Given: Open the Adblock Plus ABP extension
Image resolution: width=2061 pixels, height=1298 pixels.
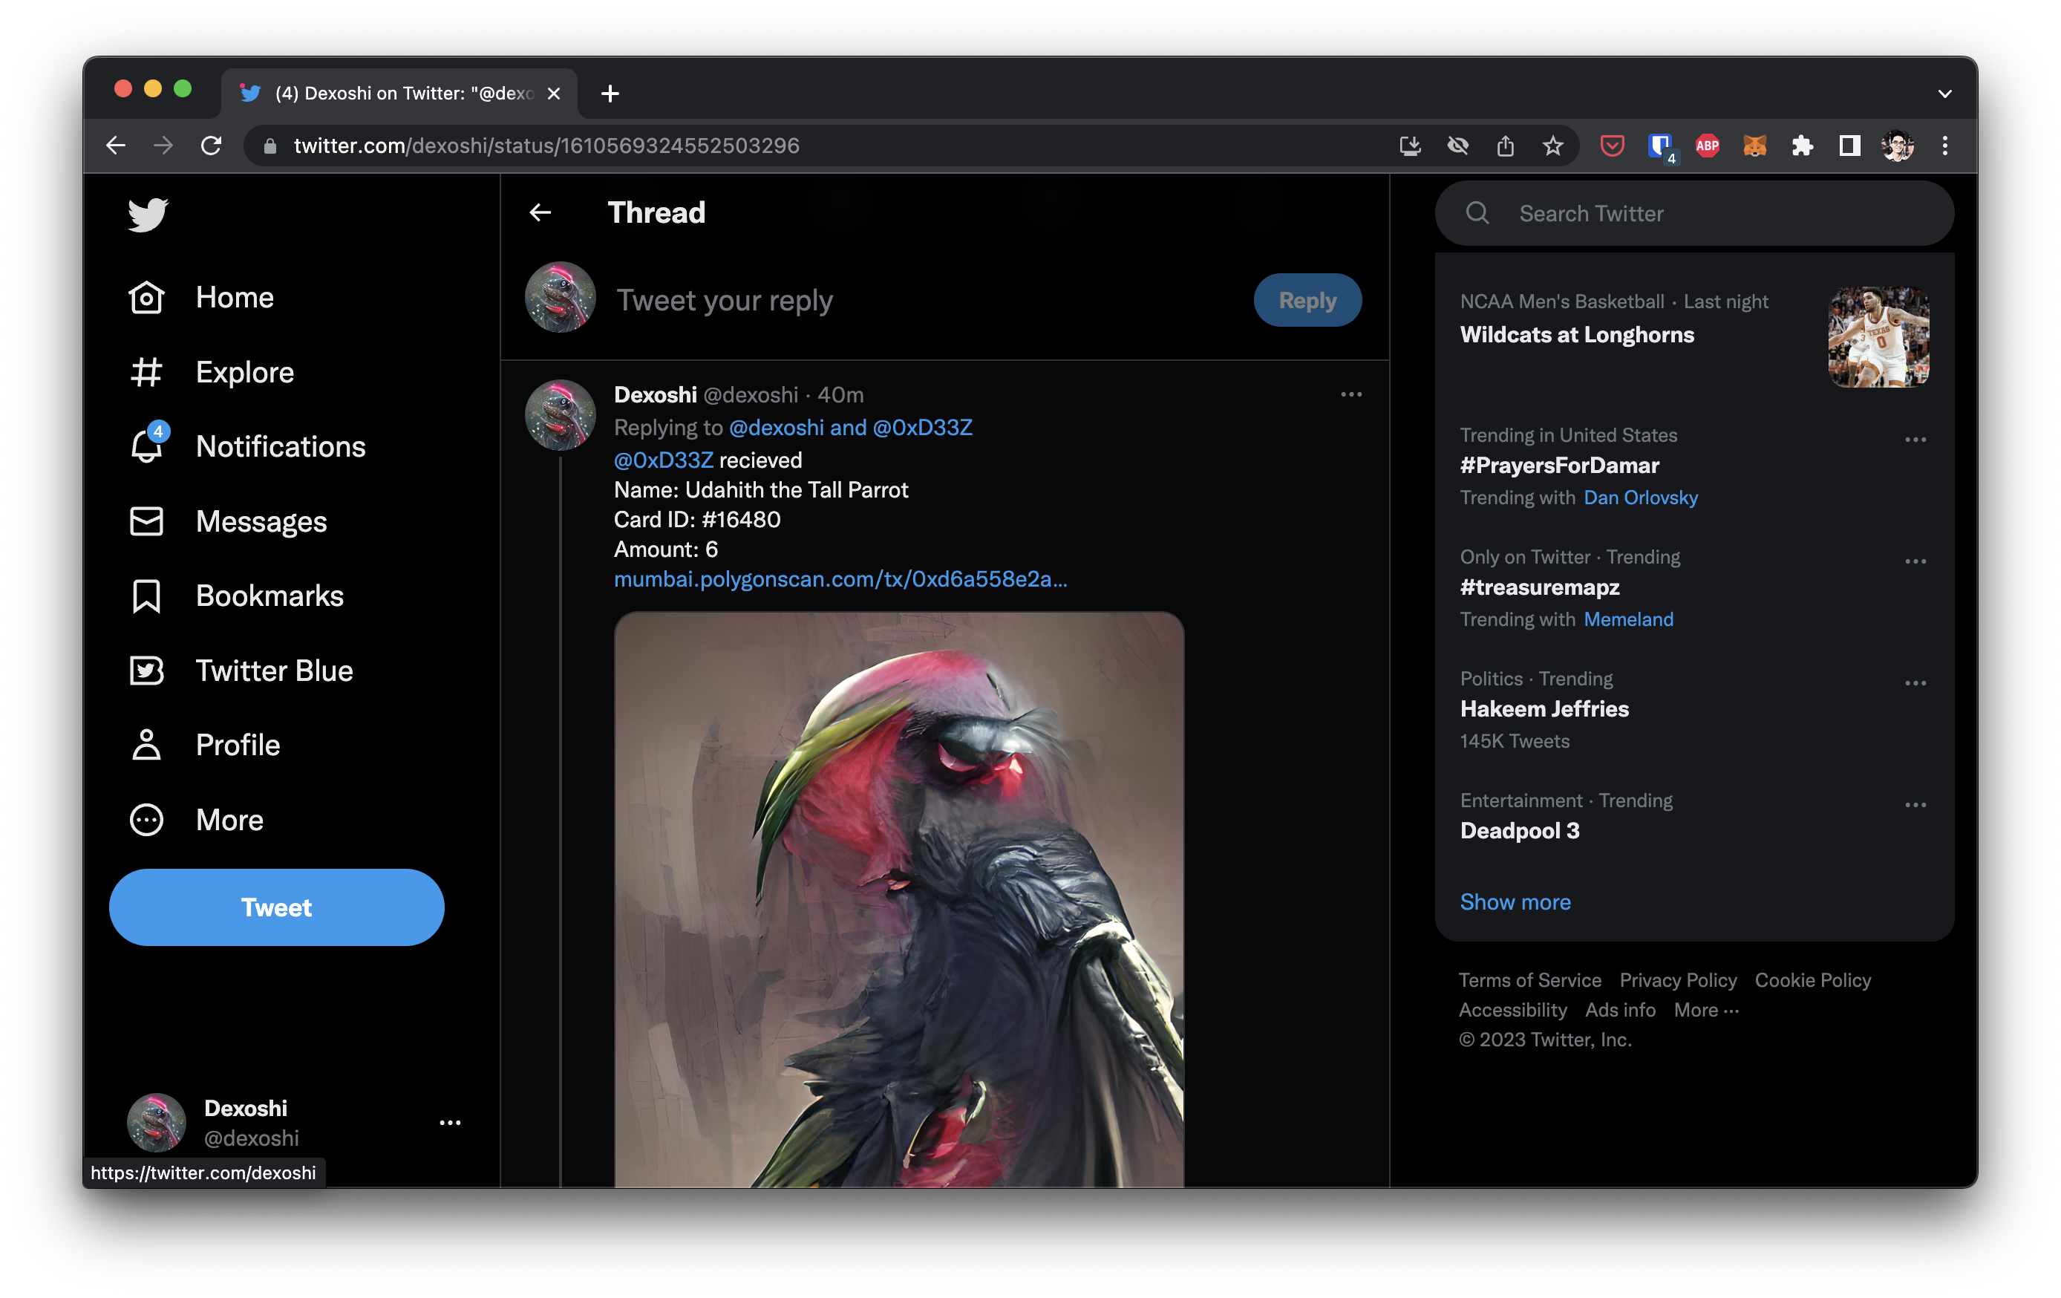Looking at the screenshot, I should 1708,146.
